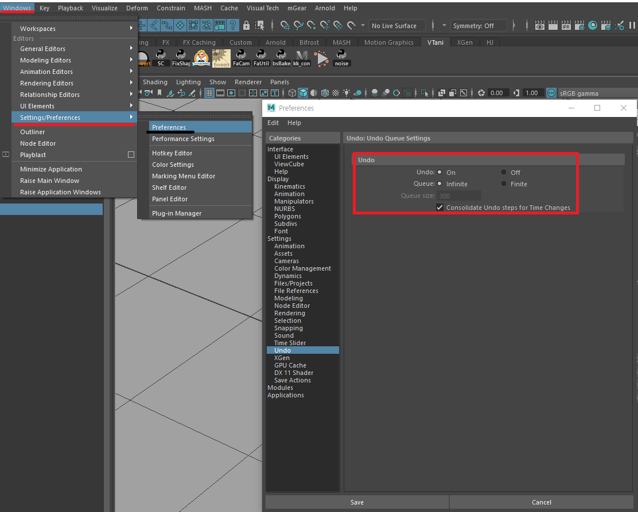Expand the Modeling Editors submenu
This screenshot has height=512, width=638.
[x=75, y=60]
